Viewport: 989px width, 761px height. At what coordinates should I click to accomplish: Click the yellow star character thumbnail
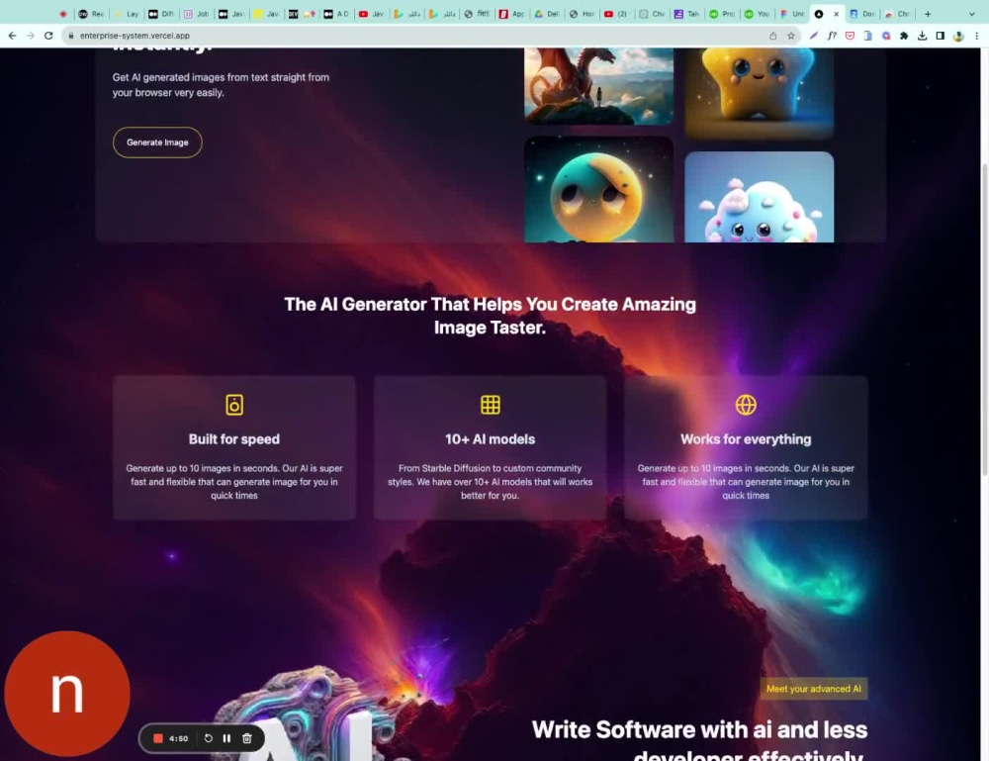coord(759,93)
